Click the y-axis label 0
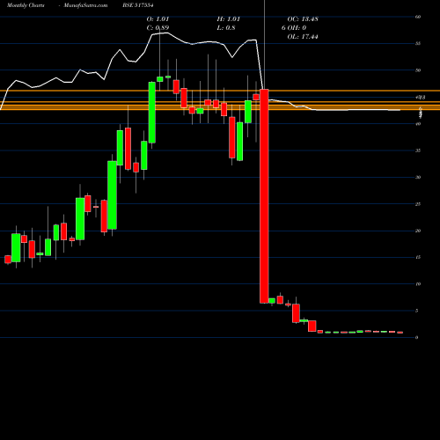Image resolution: width=440 pixels, height=440 pixels. tap(417, 337)
